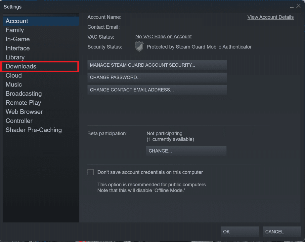Open Controller settings
The width and height of the screenshot is (305, 242).
click(x=41, y=121)
